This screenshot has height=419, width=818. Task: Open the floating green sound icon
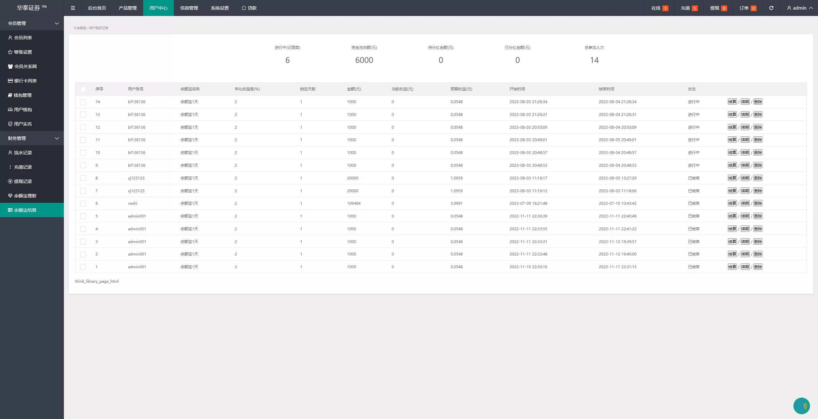(801, 406)
